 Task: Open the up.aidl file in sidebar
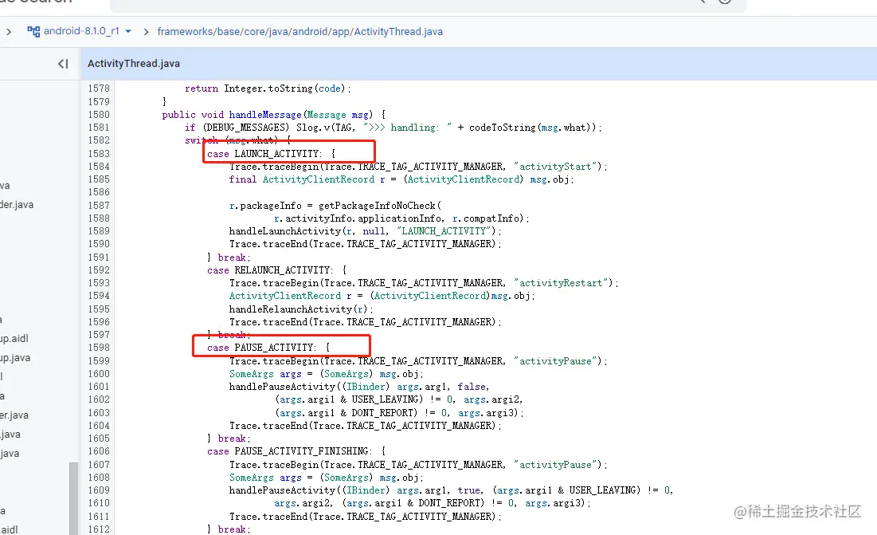pyautogui.click(x=14, y=339)
